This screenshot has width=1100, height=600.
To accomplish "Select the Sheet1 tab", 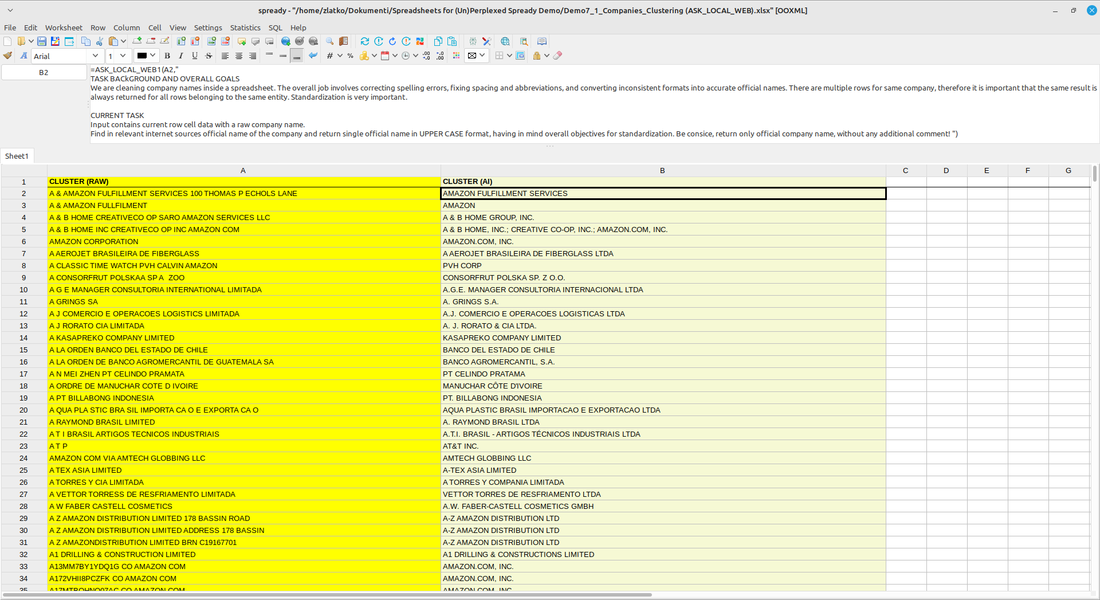I will 17,156.
